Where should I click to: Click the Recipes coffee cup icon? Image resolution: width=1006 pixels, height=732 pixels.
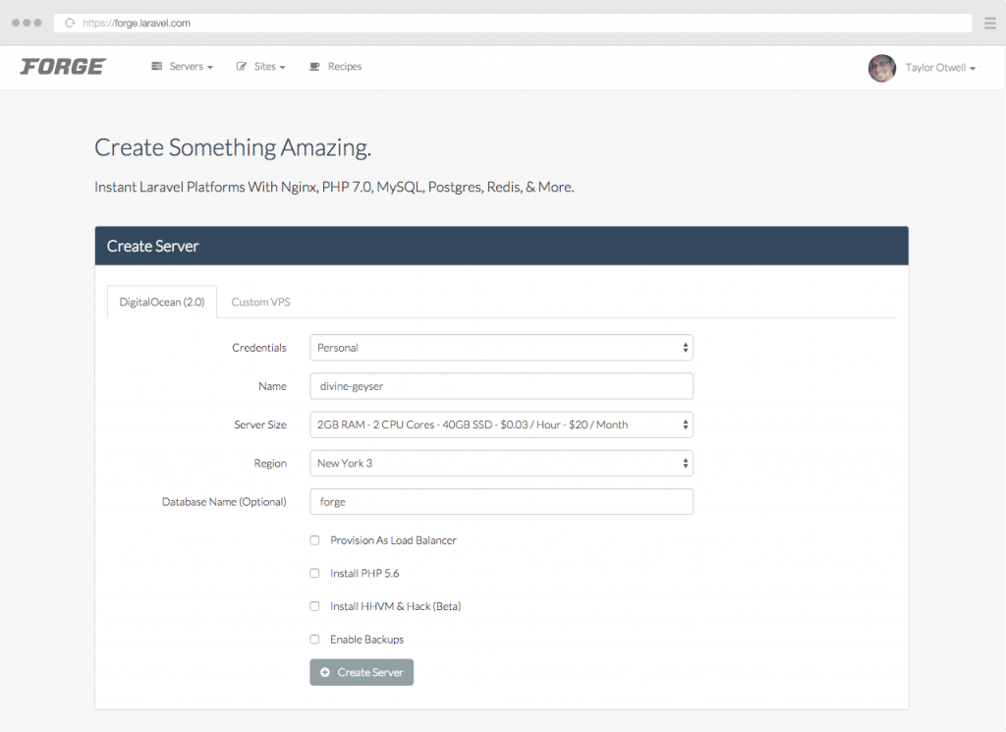[314, 67]
